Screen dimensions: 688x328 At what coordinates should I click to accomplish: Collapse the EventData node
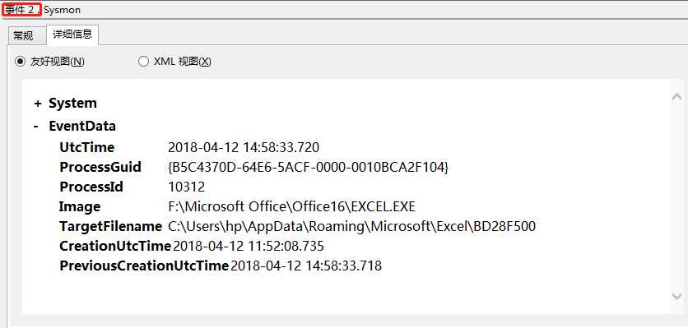[x=36, y=127]
